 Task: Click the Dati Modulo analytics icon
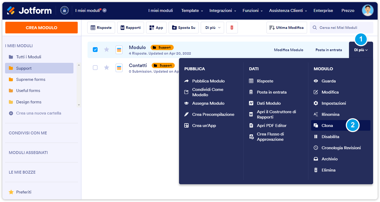tap(251, 103)
